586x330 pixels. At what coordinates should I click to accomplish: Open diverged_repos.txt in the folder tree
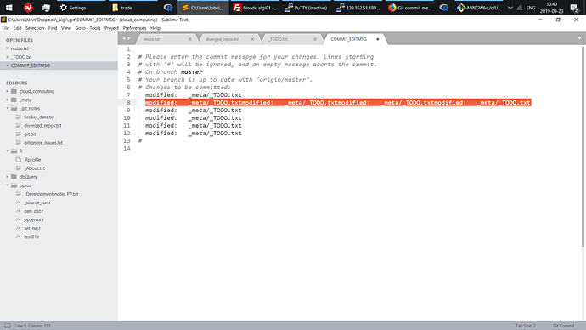42,126
